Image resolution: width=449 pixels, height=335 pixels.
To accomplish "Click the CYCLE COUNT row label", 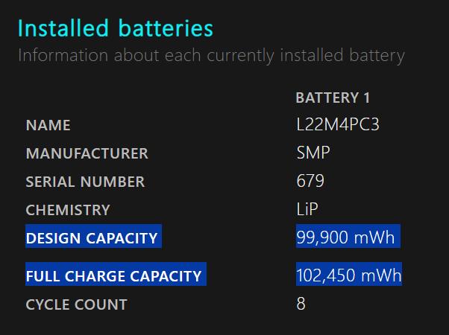I will (x=76, y=304).
